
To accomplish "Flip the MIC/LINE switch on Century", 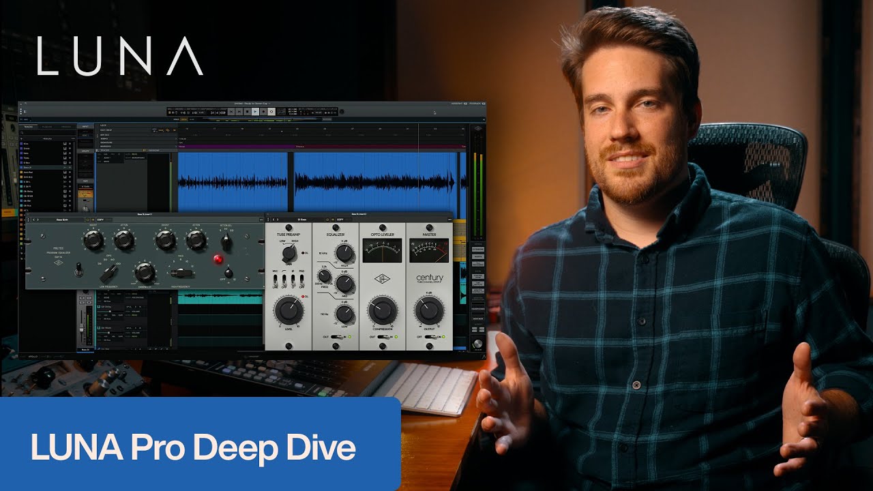I will (x=275, y=280).
